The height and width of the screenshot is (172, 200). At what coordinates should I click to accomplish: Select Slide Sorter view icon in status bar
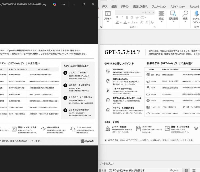click(x=194, y=170)
